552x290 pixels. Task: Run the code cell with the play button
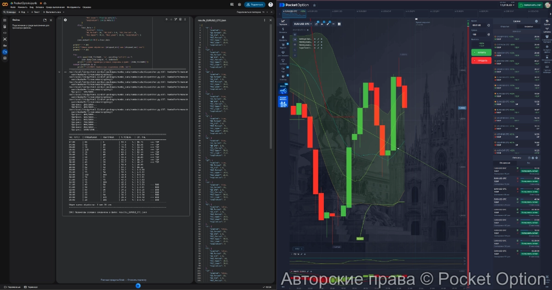coord(65,20)
